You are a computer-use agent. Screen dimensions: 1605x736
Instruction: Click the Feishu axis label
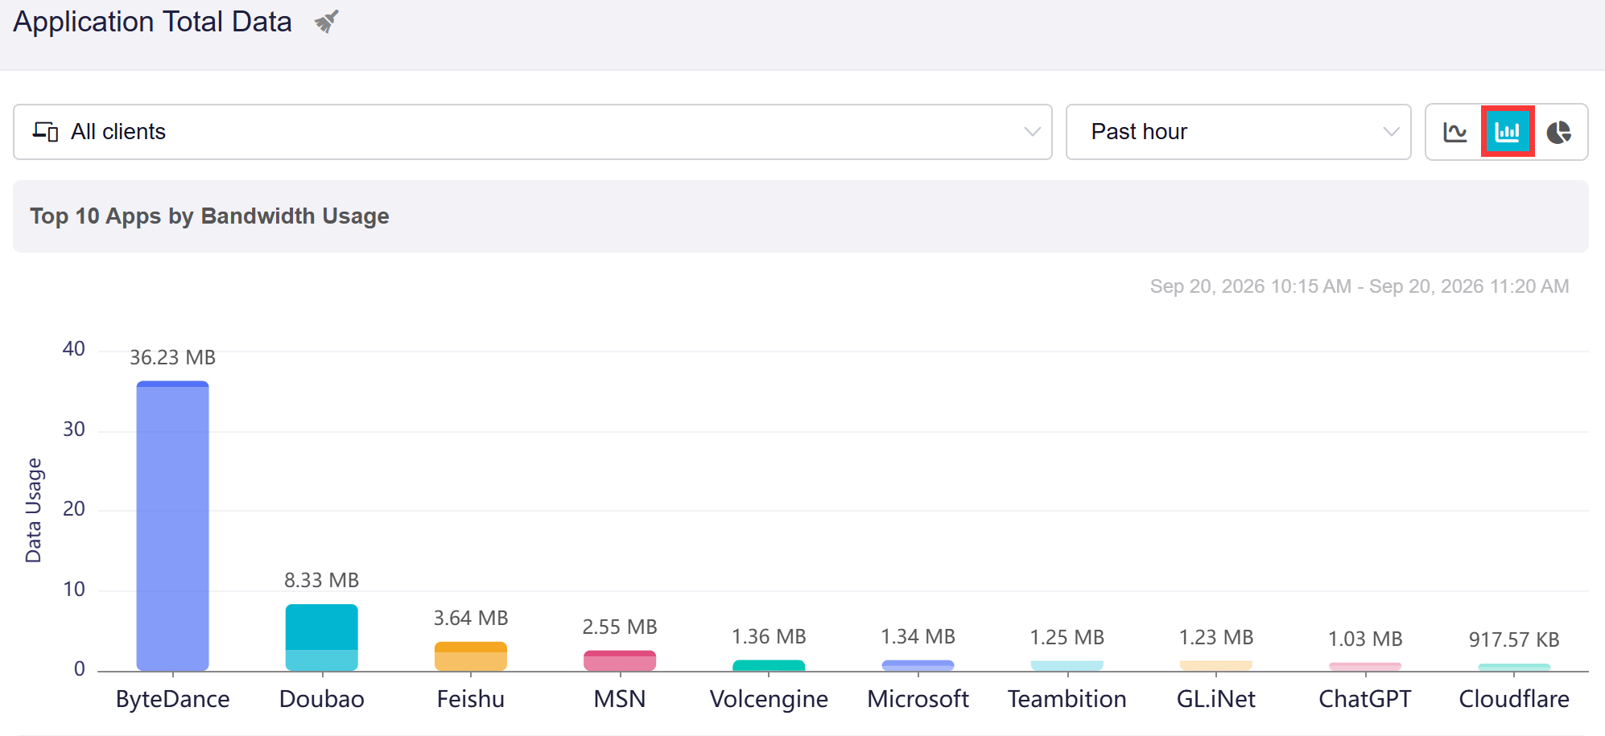click(471, 699)
